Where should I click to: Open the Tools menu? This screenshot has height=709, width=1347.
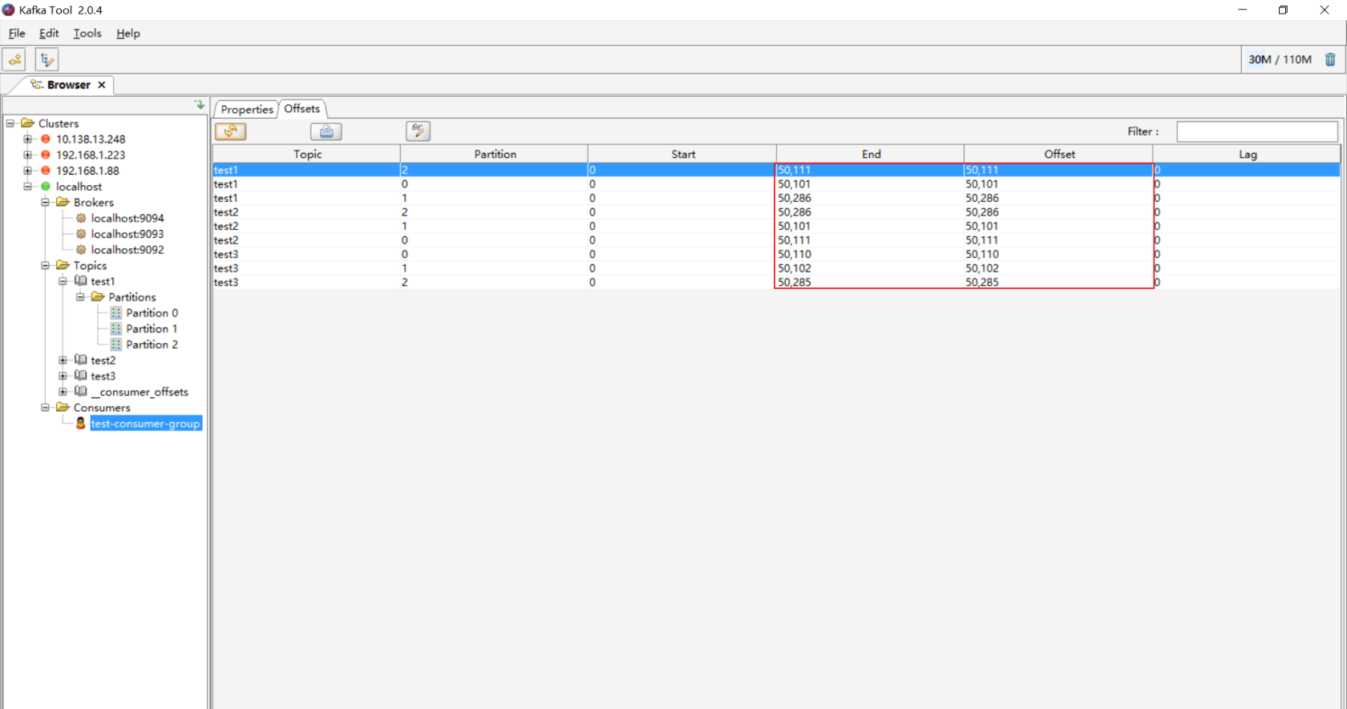(87, 33)
